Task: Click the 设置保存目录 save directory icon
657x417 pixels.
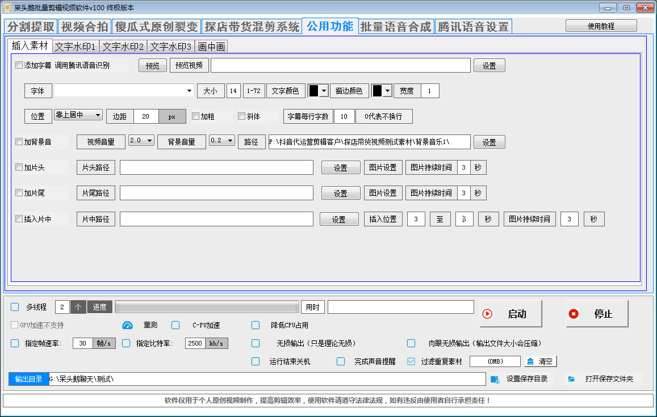Action: click(495, 379)
